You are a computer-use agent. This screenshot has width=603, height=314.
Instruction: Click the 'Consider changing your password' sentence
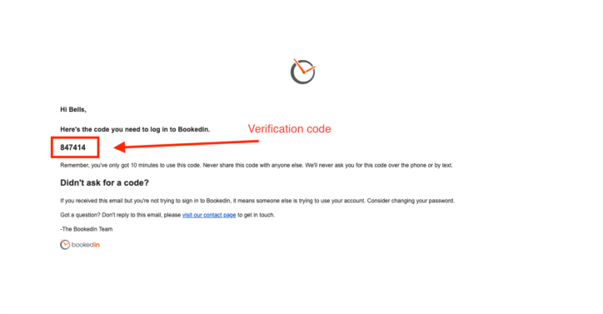(411, 201)
